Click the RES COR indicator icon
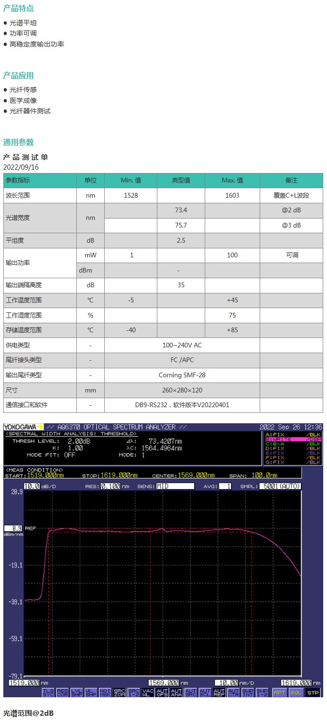Screen dimensions: 327x720 coord(62,692)
